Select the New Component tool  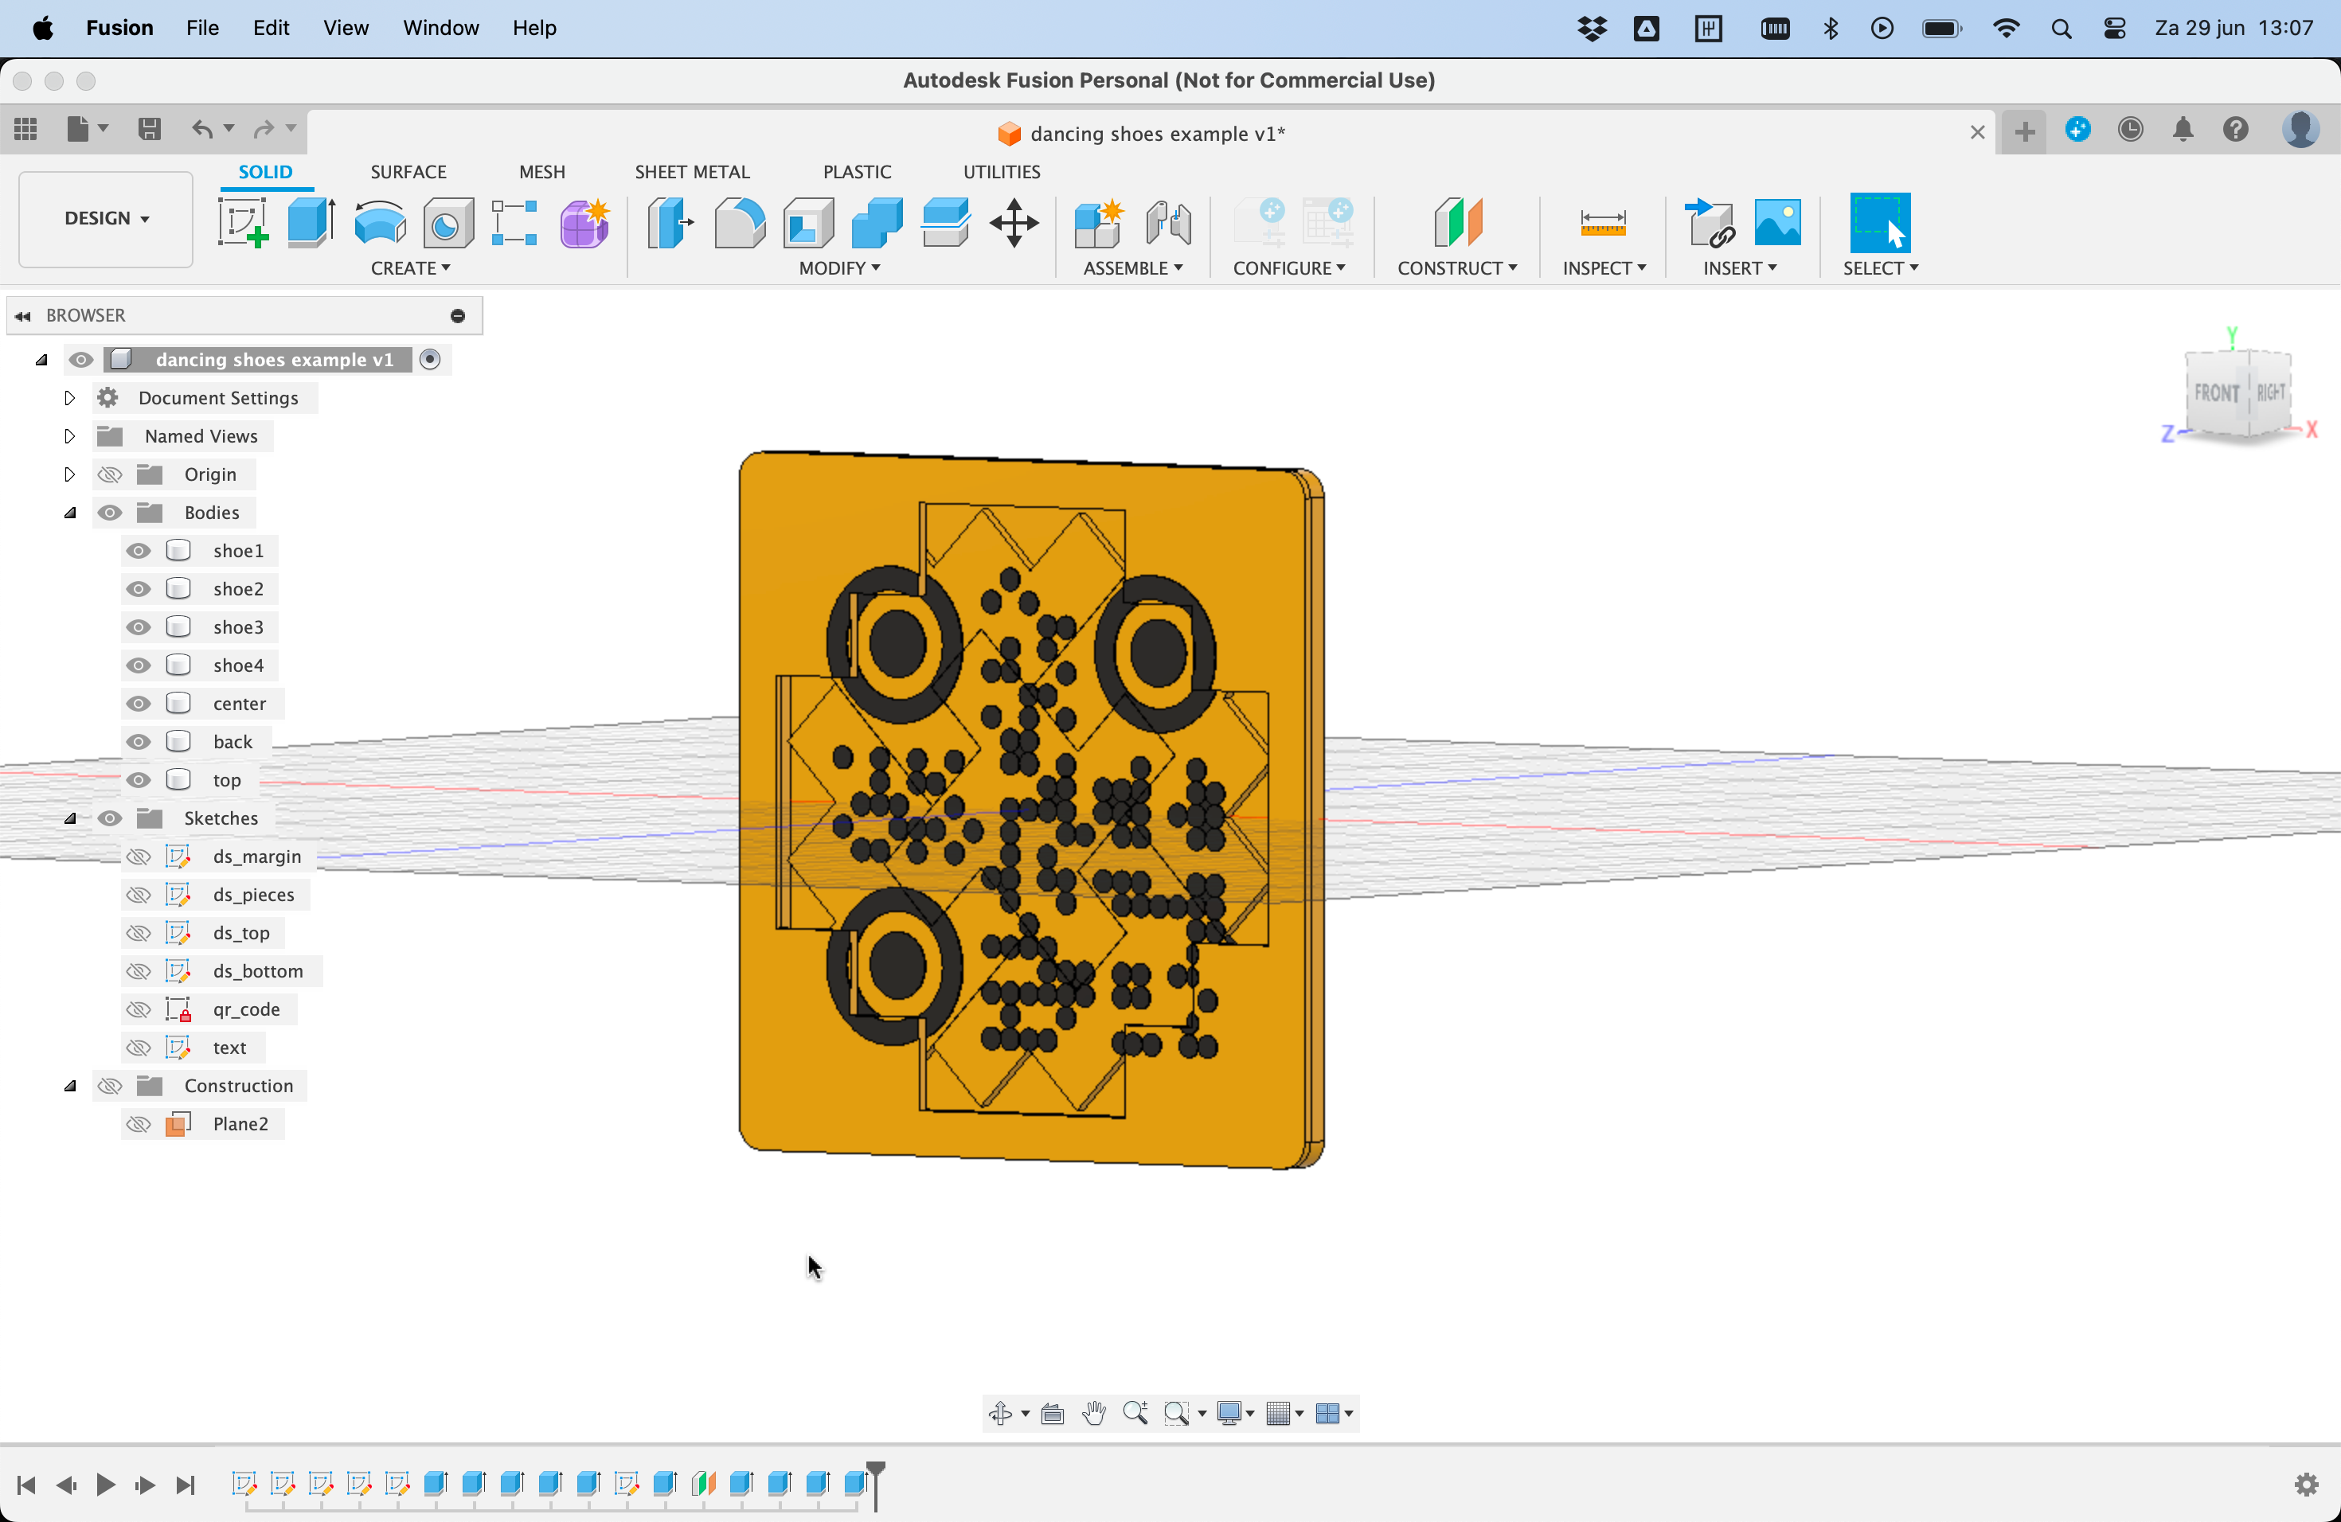pos(1099,222)
